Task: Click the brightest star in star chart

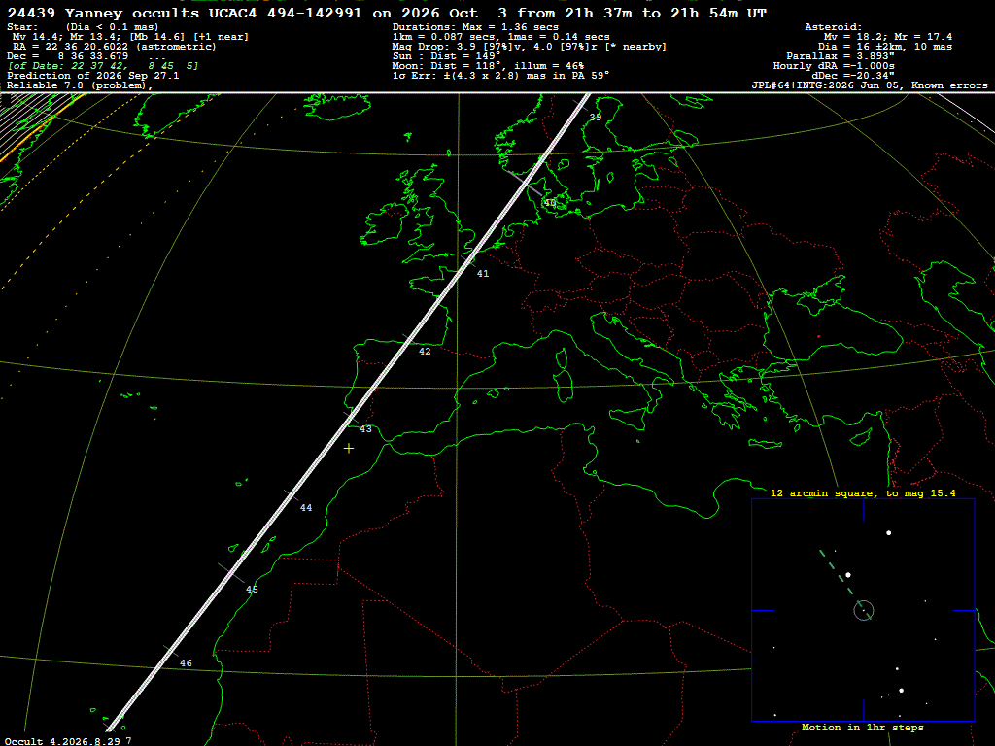Action: click(889, 533)
